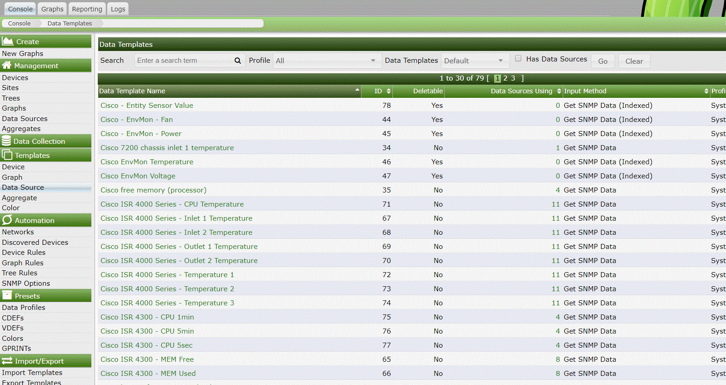The width and height of the screenshot is (726, 385).
Task: Go to results page 2
Action: 505,78
